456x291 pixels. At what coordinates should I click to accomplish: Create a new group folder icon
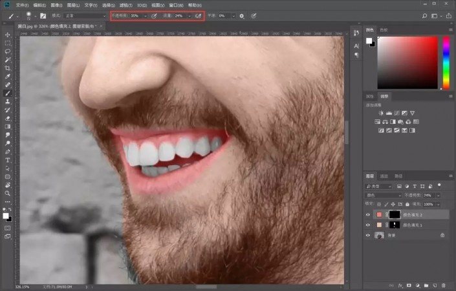[x=426, y=284]
